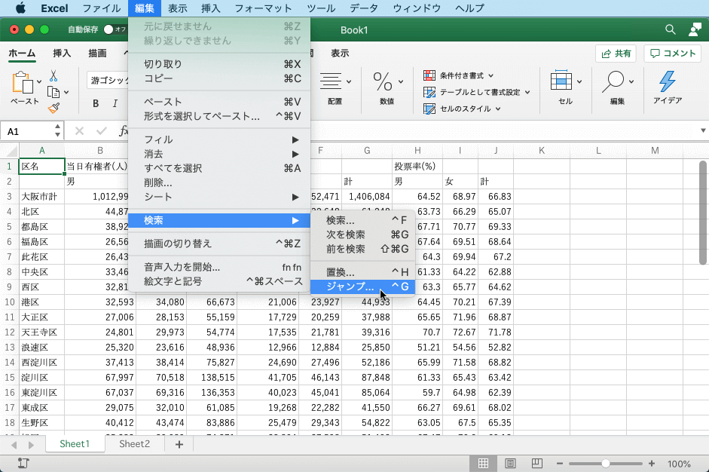Image resolution: width=709 pixels, height=472 pixels.
Task: Choose ジャンプ... from the submenu
Action: (x=362, y=287)
